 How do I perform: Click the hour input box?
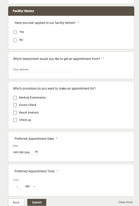coord(15,187)
